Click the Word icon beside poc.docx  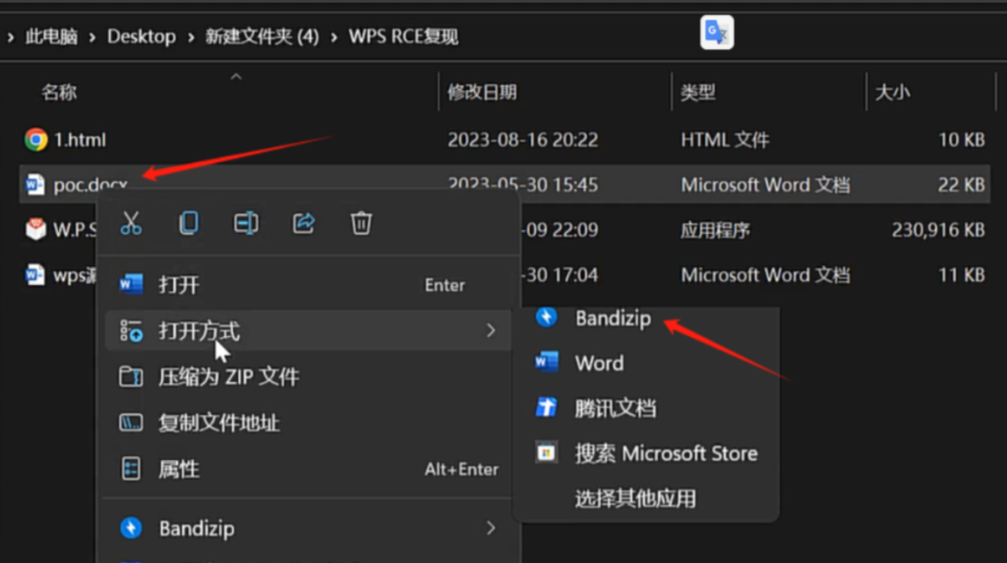coord(34,185)
